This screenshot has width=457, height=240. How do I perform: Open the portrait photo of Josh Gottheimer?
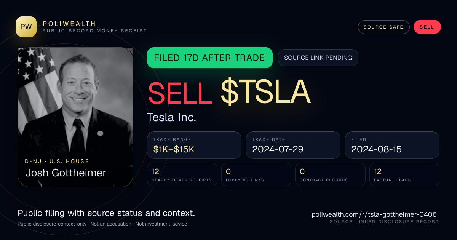click(75, 117)
